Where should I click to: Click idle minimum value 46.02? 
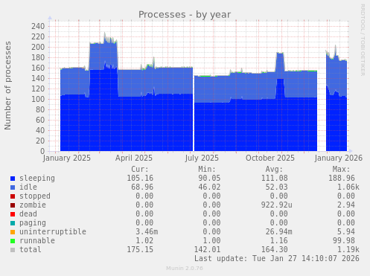(x=209, y=187)
